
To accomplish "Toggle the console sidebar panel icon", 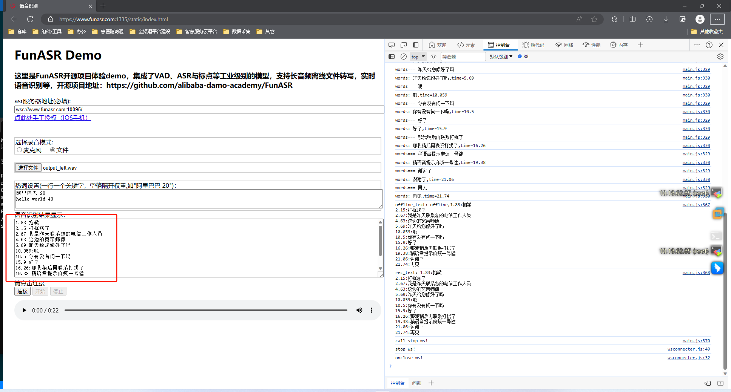I will click(x=392, y=57).
